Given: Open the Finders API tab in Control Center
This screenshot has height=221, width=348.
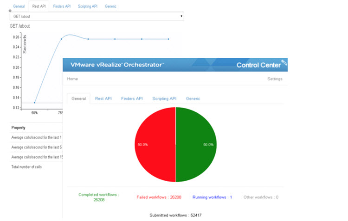Looking at the screenshot, I should coord(132,98).
